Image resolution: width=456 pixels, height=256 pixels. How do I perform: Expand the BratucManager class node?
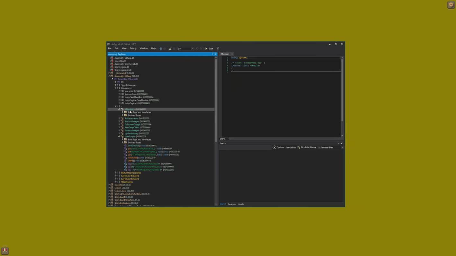point(119,122)
